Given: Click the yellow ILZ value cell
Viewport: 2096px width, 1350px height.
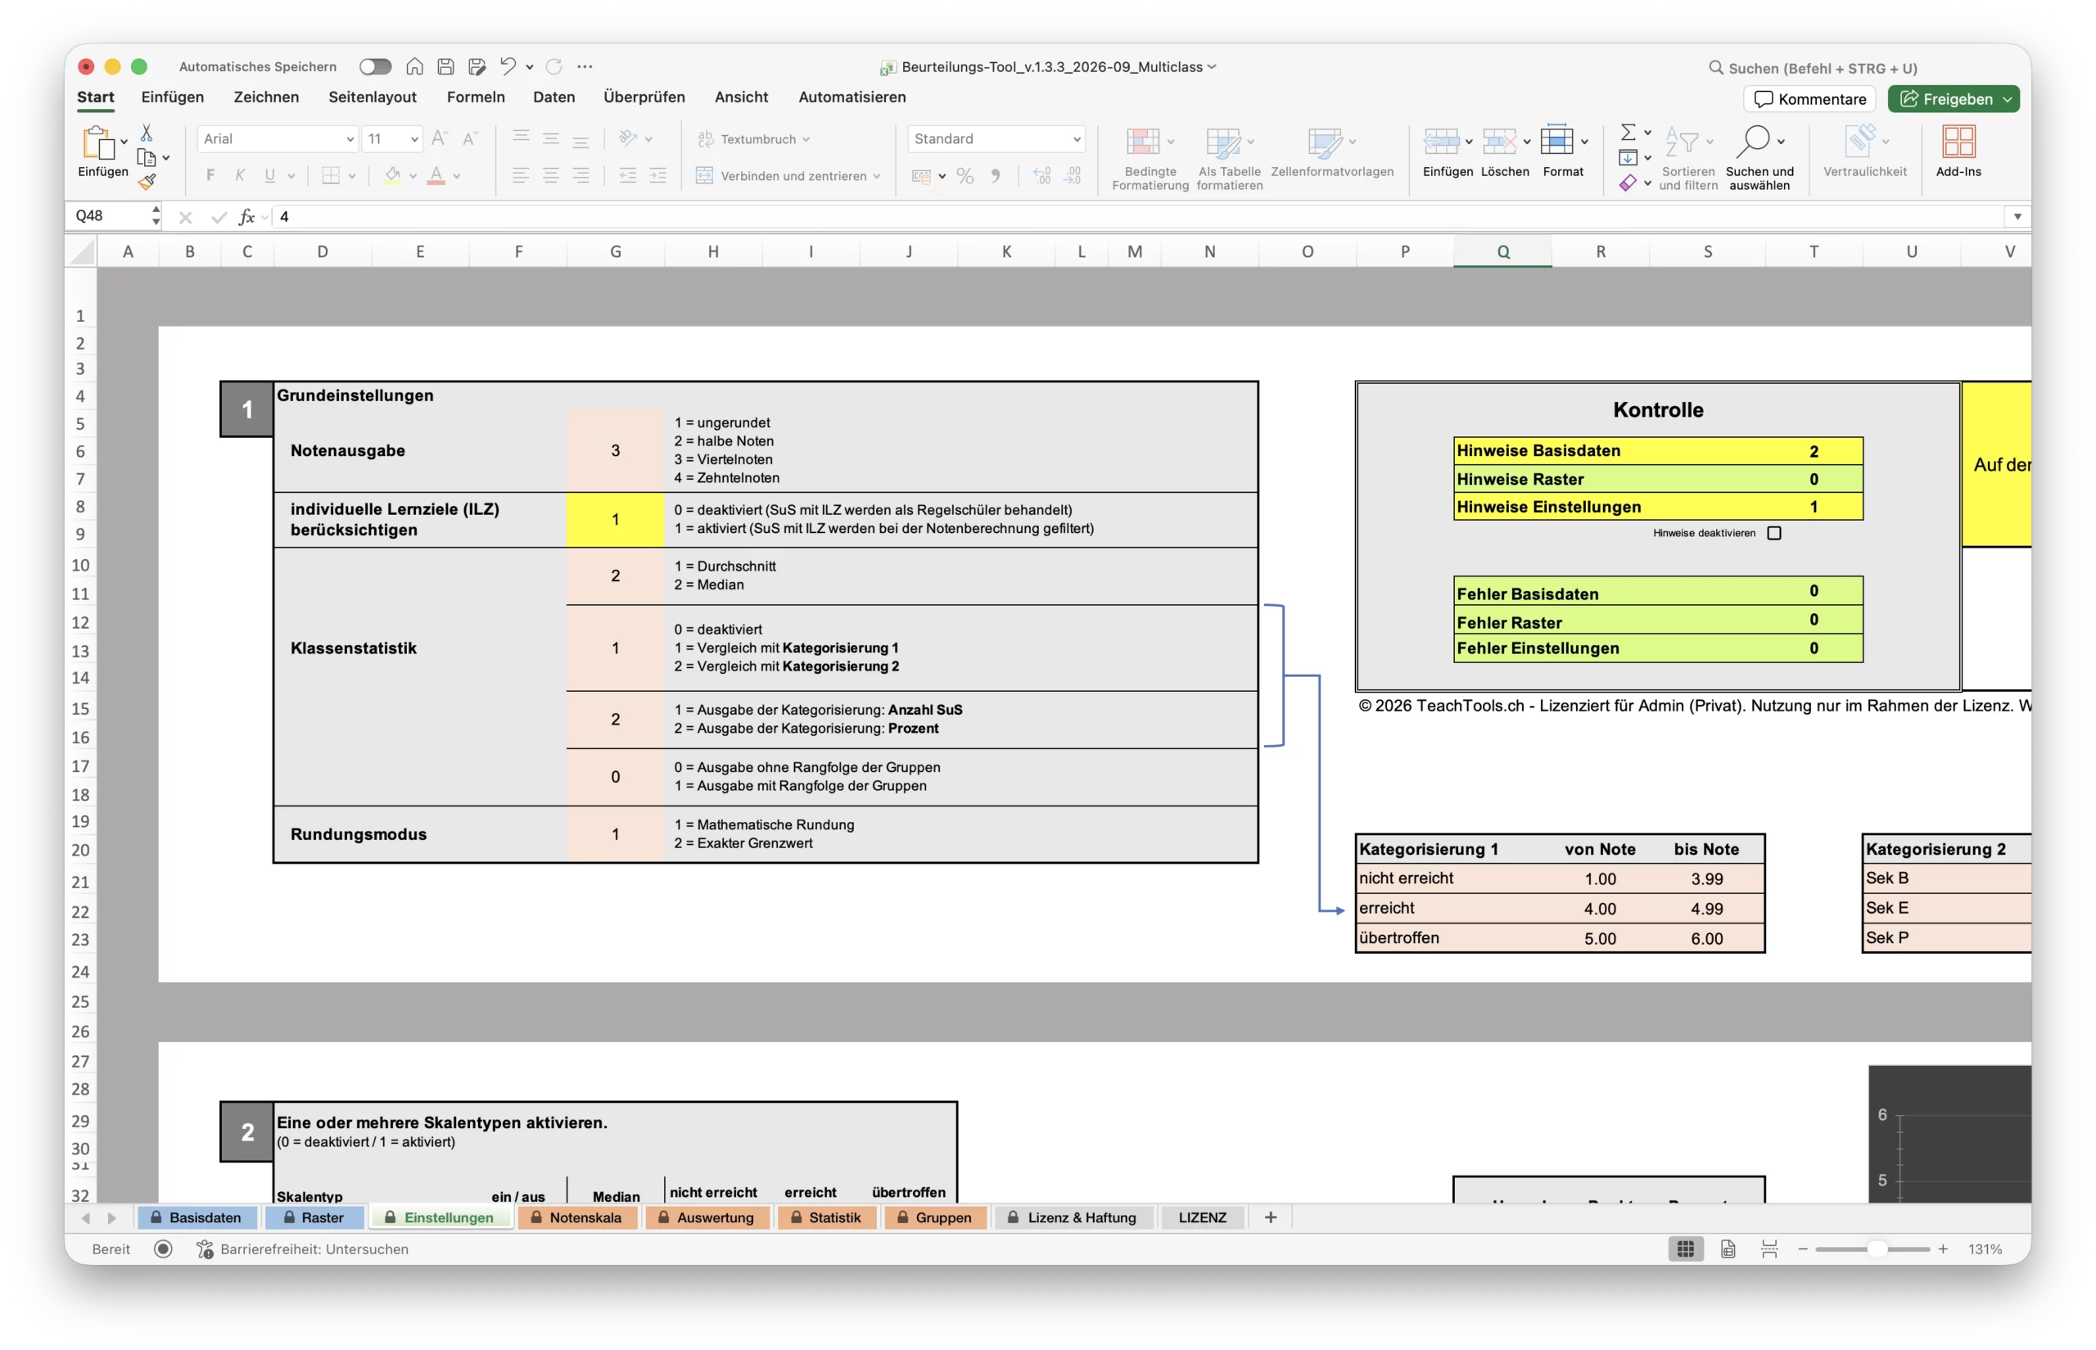Looking at the screenshot, I should point(616,520).
